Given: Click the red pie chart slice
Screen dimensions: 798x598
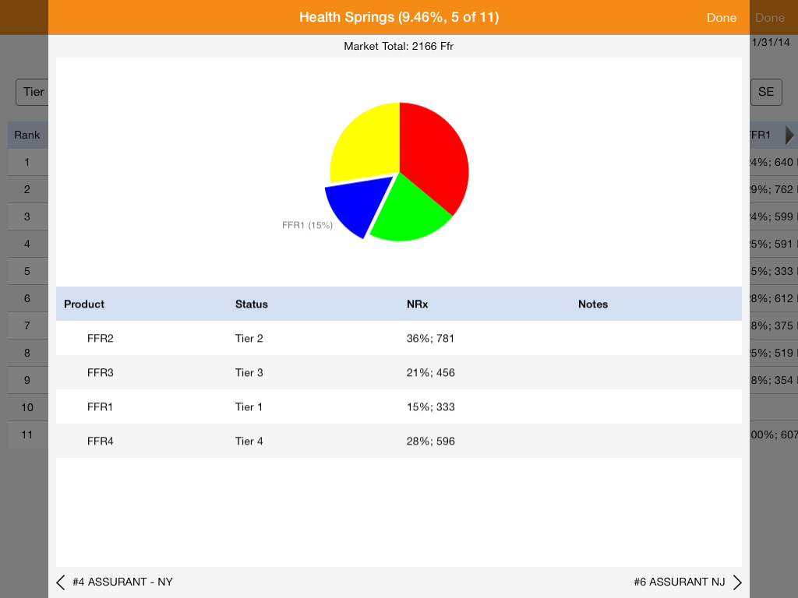Looking at the screenshot, I should click(x=436, y=156).
